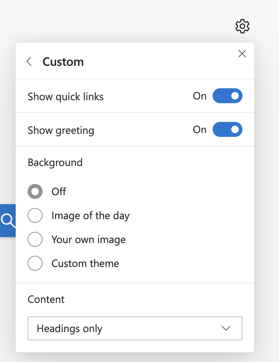Click the Background section heading
This screenshot has height=362, width=279.
[55, 163]
